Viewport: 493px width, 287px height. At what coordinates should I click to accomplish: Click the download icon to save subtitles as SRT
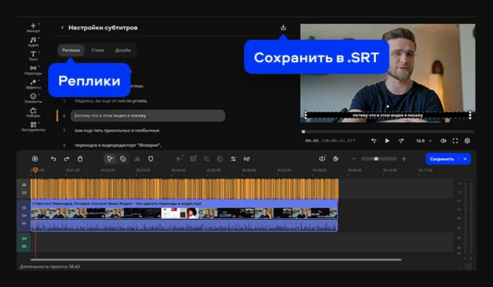pyautogui.click(x=283, y=27)
